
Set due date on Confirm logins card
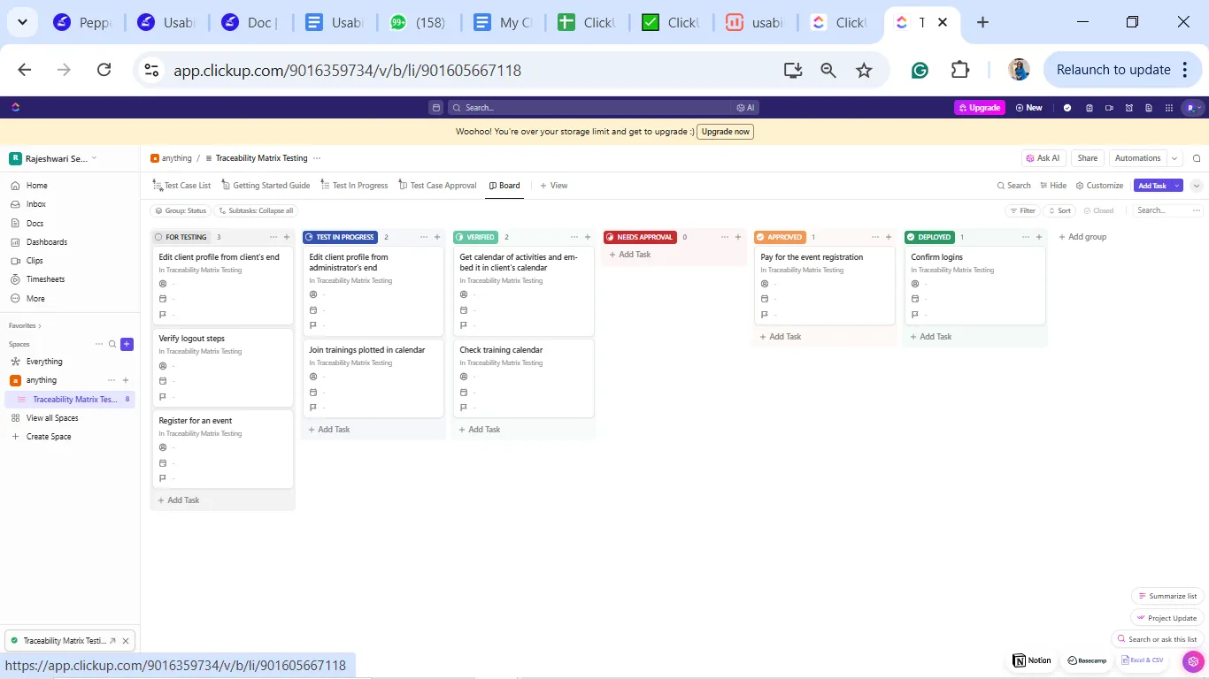915,299
